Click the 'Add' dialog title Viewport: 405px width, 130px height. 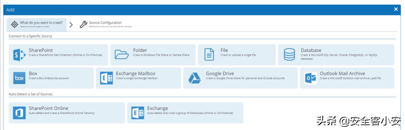point(10,10)
